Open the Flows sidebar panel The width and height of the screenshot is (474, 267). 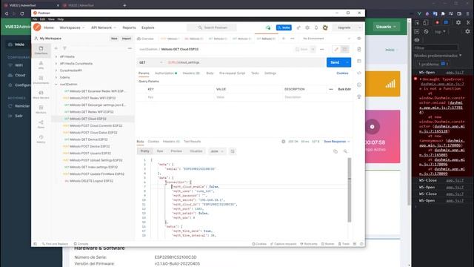click(x=41, y=124)
